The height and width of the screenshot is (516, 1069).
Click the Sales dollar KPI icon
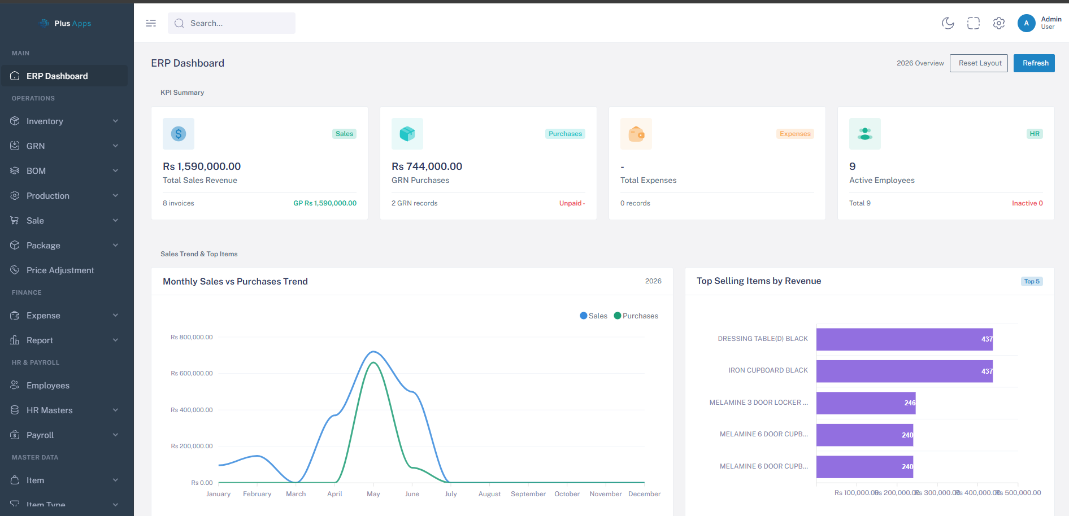[179, 134]
